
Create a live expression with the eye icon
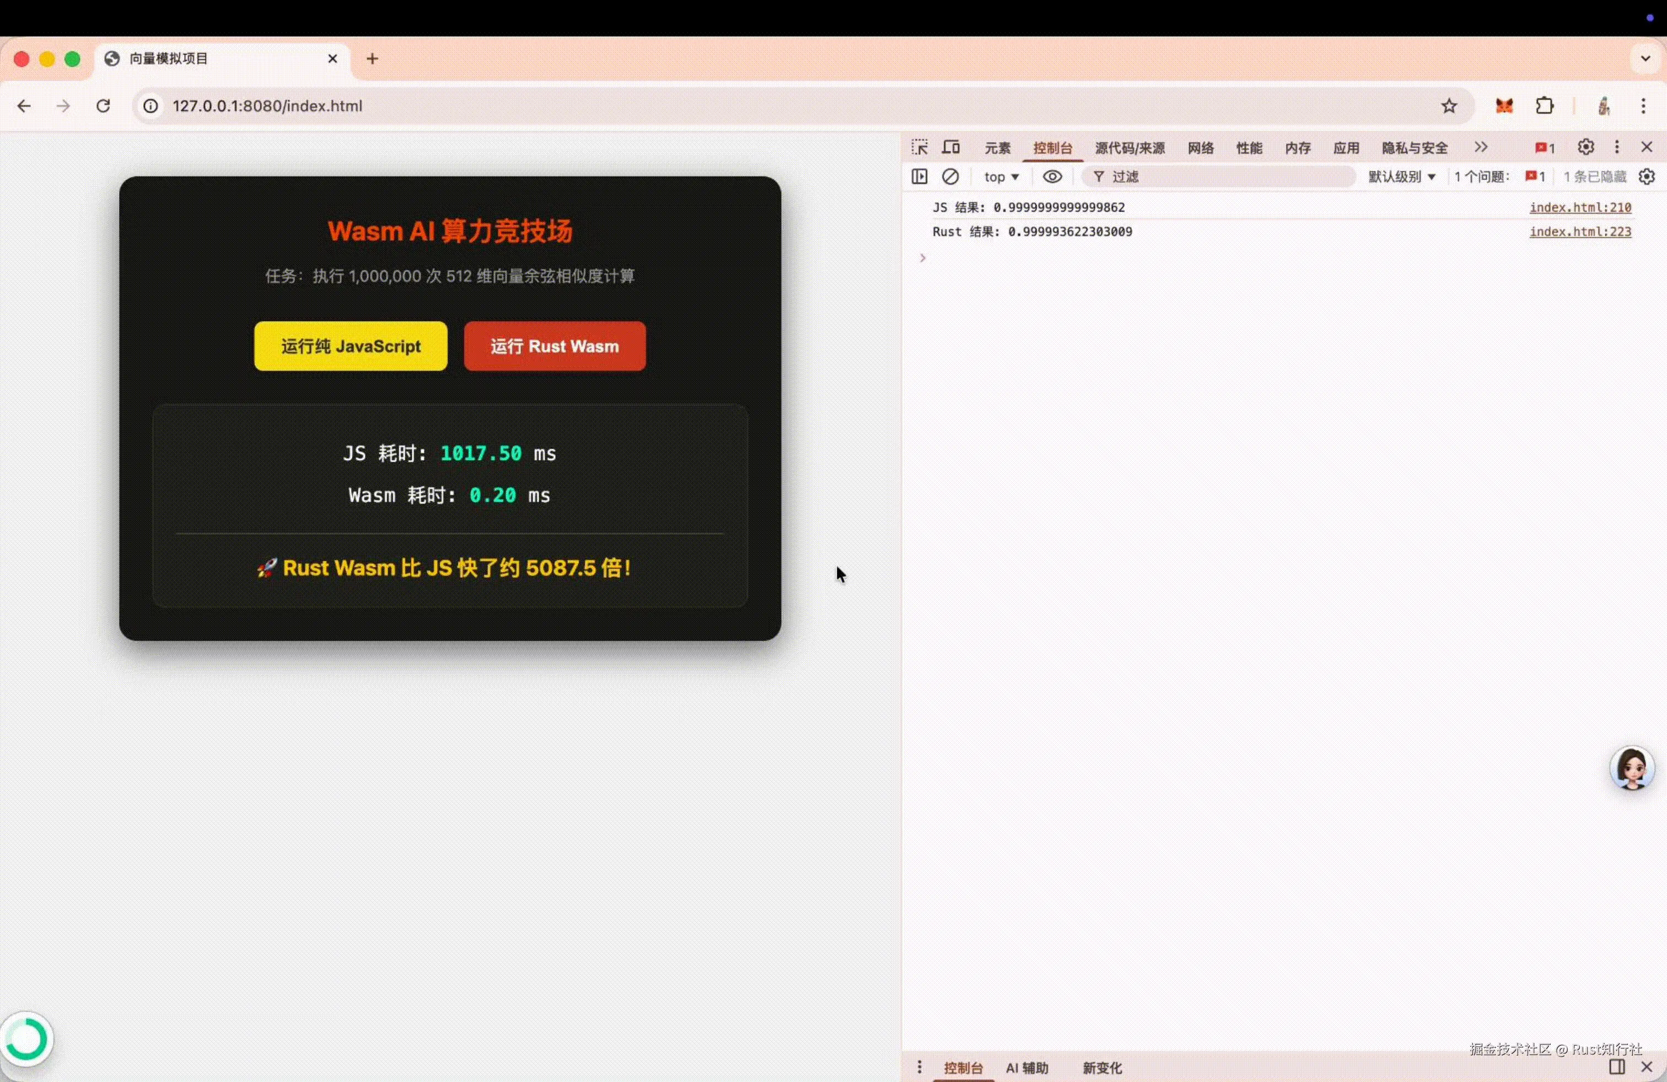point(1053,176)
